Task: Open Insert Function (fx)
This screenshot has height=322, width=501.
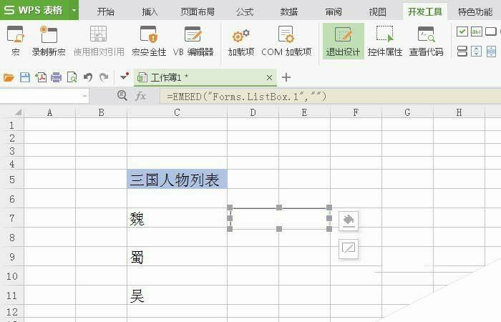Action: 140,96
